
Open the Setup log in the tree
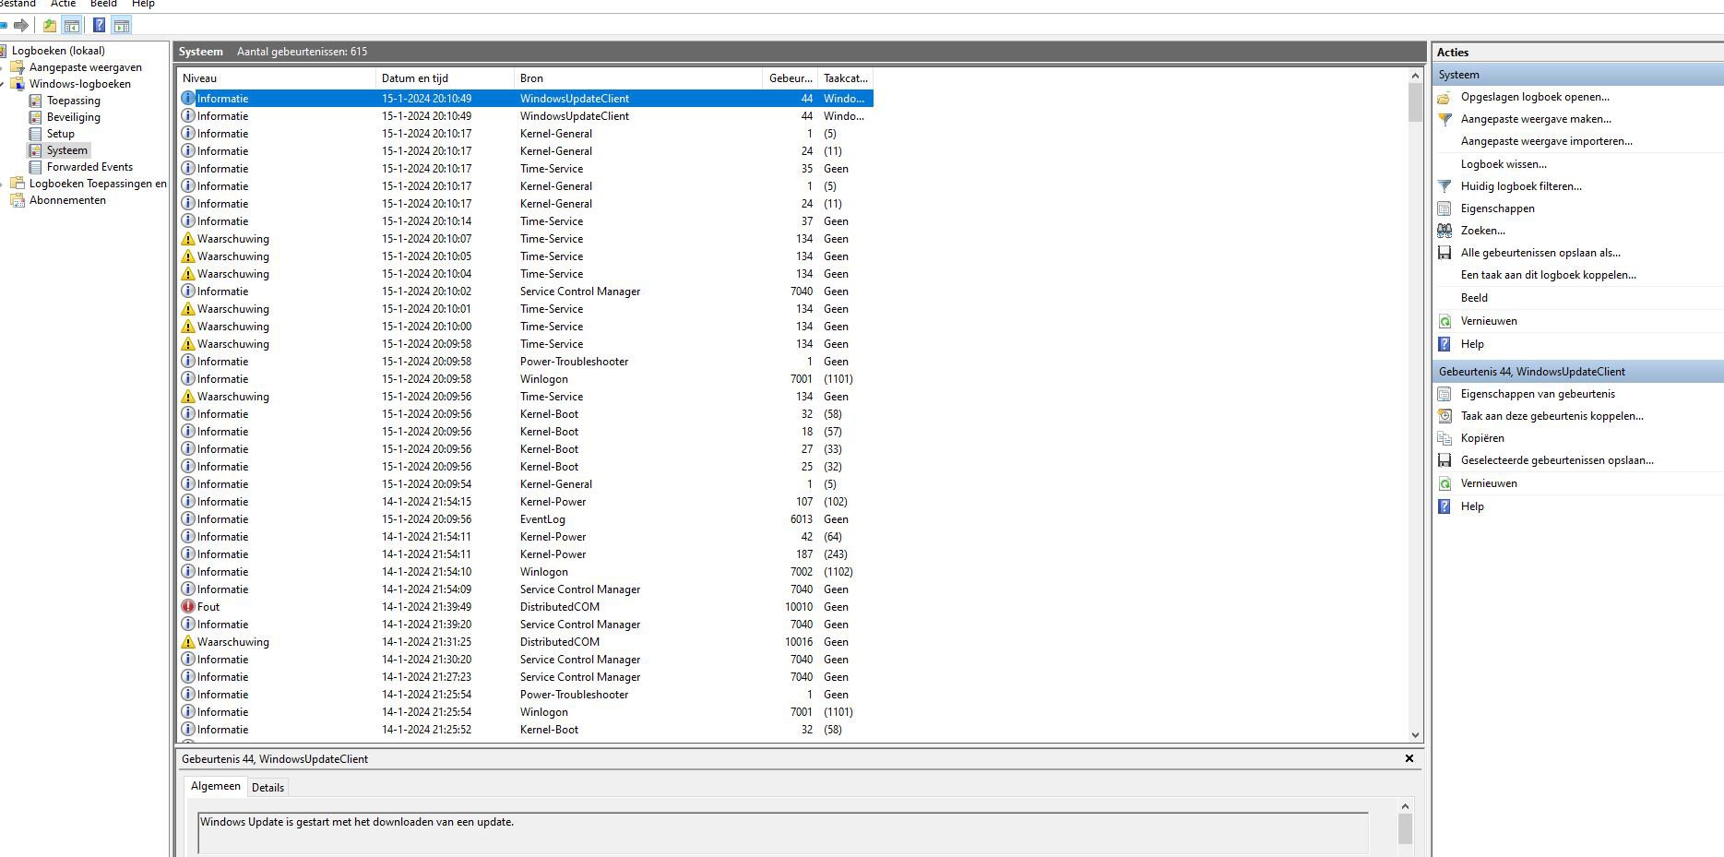[61, 134]
